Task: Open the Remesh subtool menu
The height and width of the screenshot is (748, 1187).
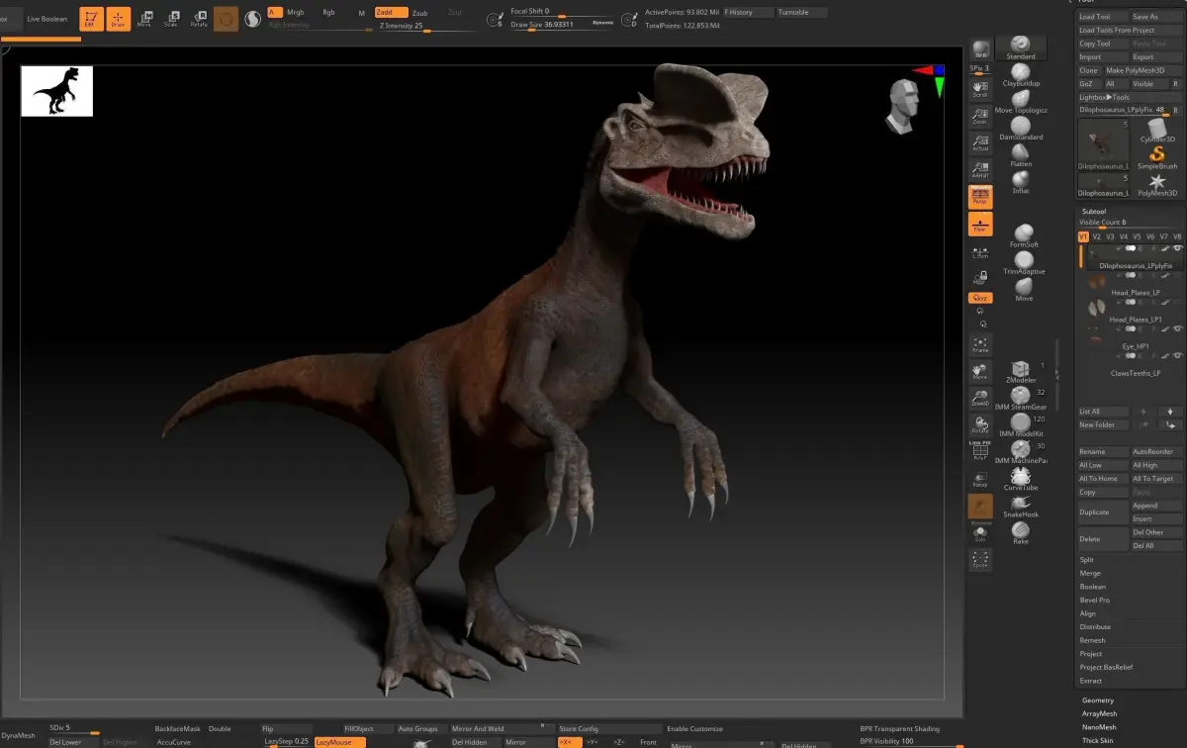Action: (1092, 640)
